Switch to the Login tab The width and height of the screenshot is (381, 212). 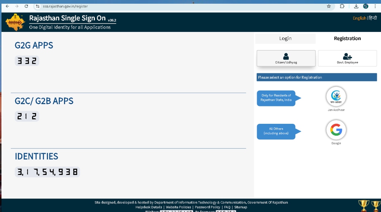(x=285, y=39)
